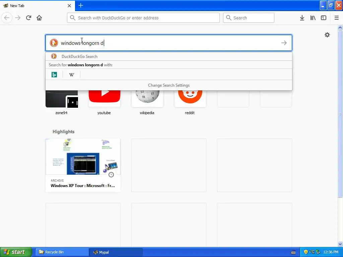The image size is (343, 257).
Task: Open a new tab with plus button
Action: pos(81,5)
